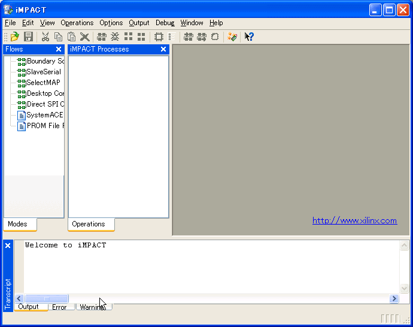The image size is (413, 327).
Task: Click the transcript horizontal scrollbar thumb
Action: point(46,298)
